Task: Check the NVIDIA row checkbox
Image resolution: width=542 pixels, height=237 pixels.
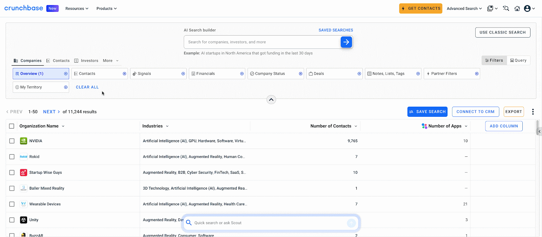Action: pyautogui.click(x=12, y=141)
